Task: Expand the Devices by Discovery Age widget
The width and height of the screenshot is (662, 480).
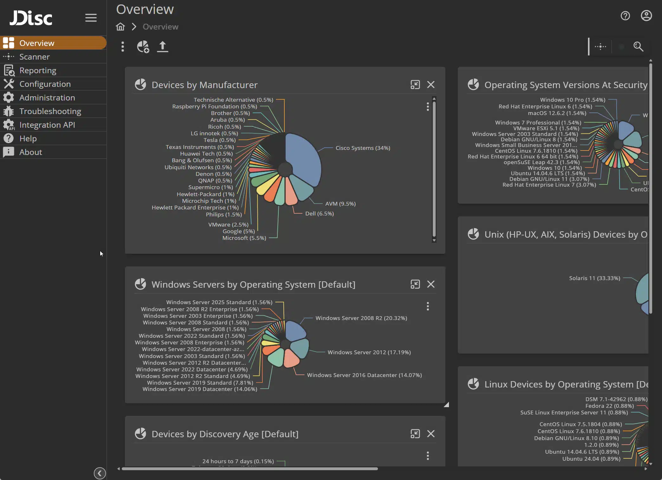Action: (x=415, y=434)
